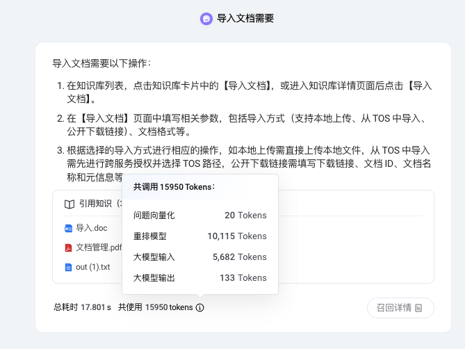Click the 总耗时 17.801 s text
The width and height of the screenshot is (465, 349).
point(82,307)
